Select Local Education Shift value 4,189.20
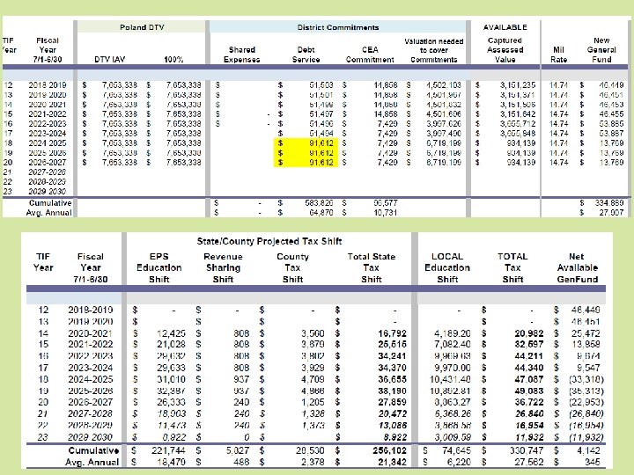This screenshot has height=475, width=634. [x=453, y=333]
